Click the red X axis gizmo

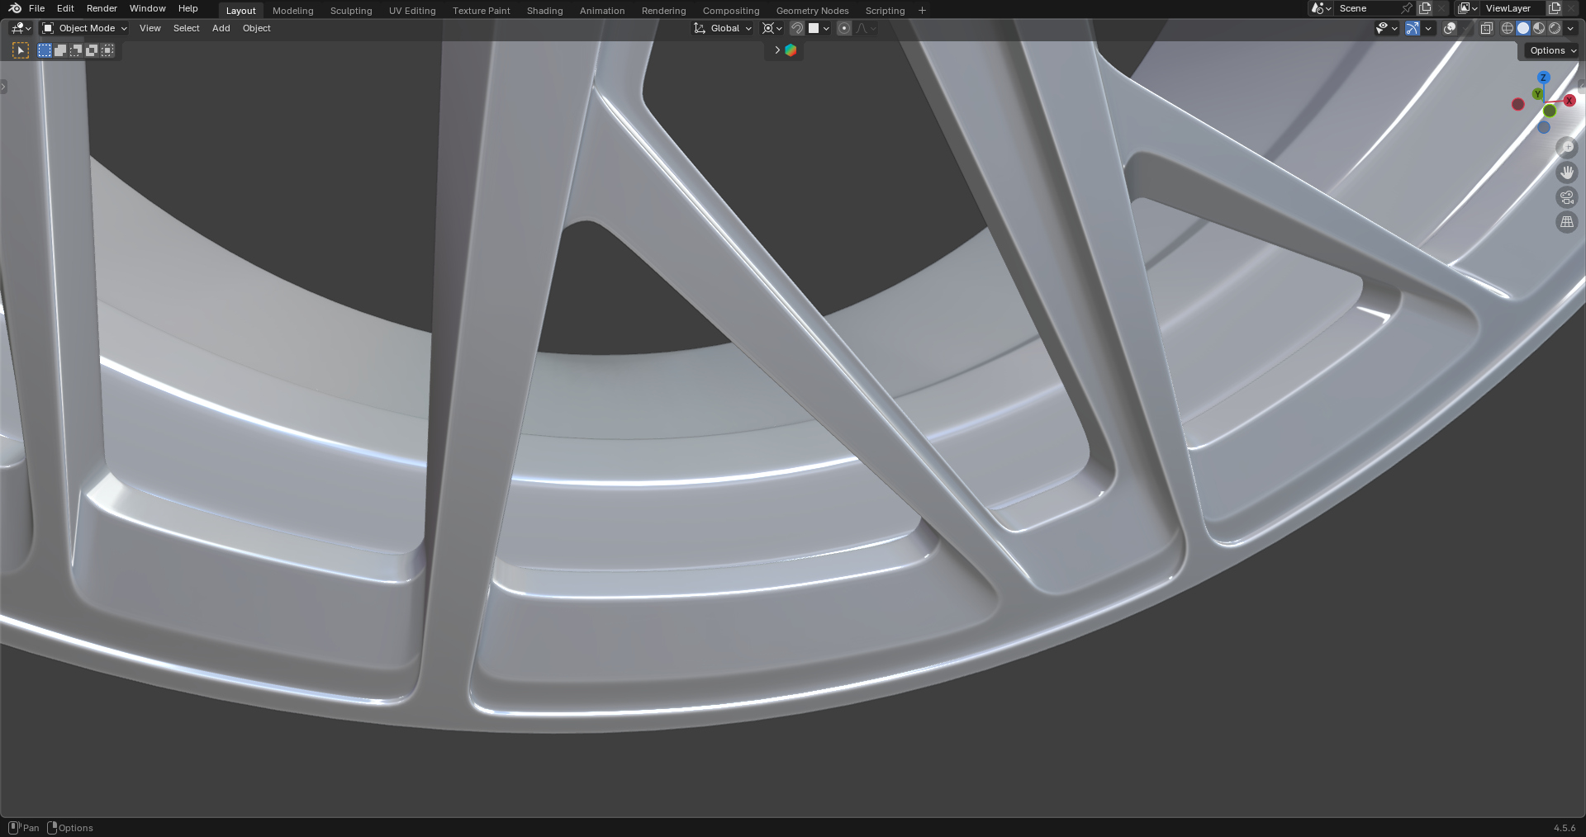[x=1569, y=101]
